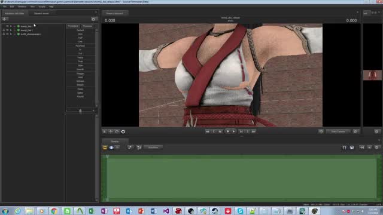383x215 pixels.
Task: Open timeline settings gear at far right
Action: point(376,148)
